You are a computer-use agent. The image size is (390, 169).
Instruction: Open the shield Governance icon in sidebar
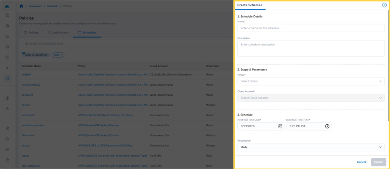coord(7,78)
